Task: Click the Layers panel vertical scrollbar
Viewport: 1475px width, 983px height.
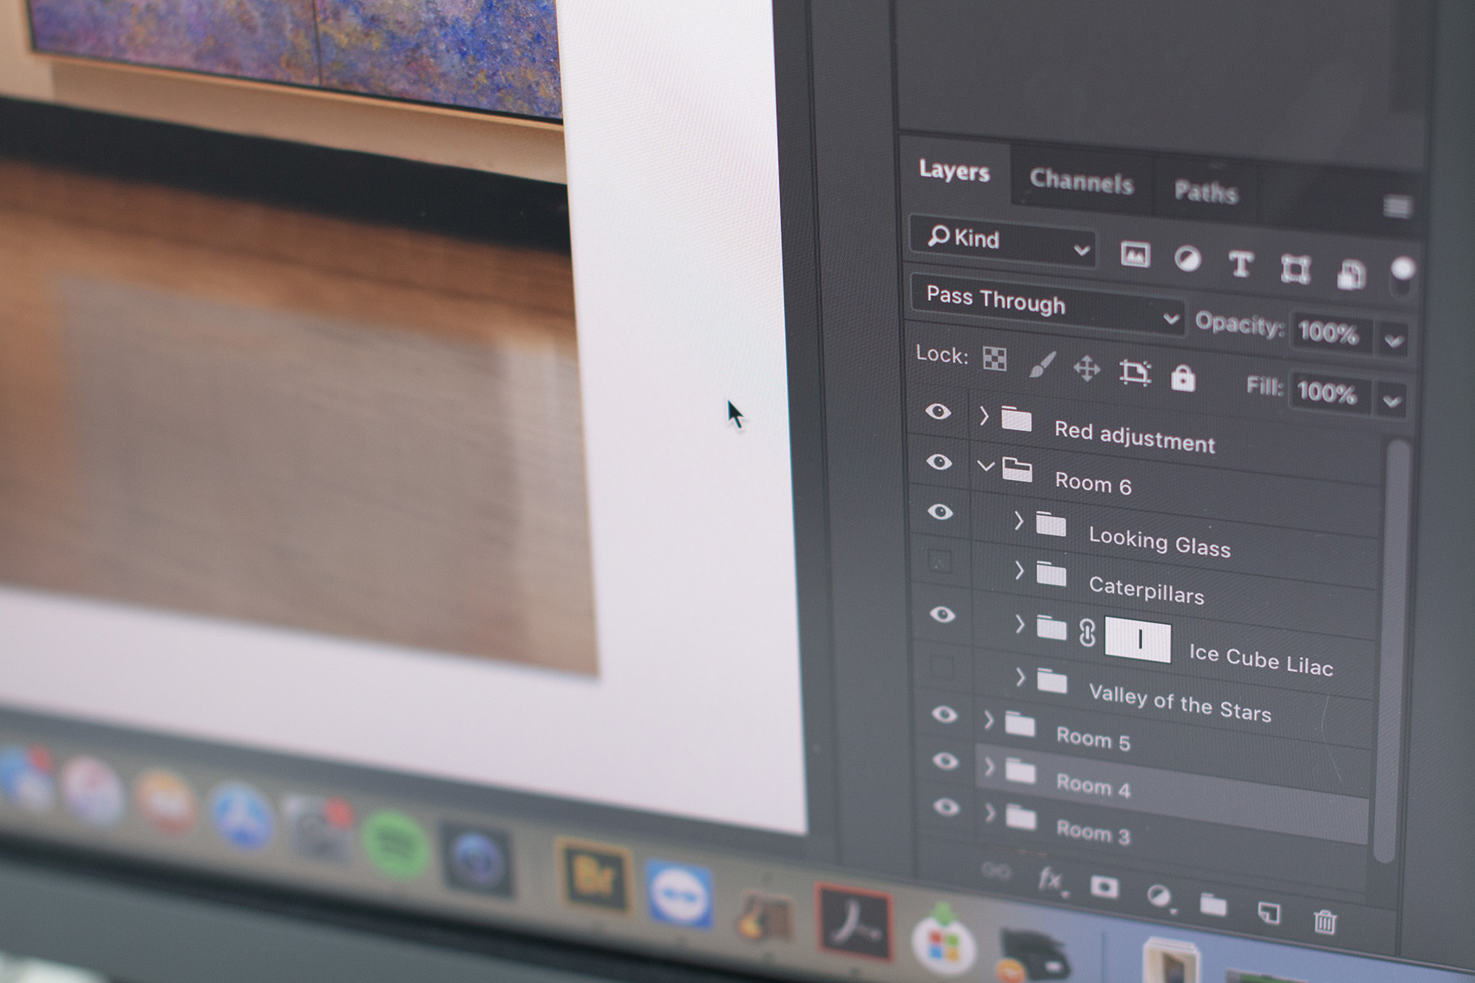Action: click(x=1393, y=651)
